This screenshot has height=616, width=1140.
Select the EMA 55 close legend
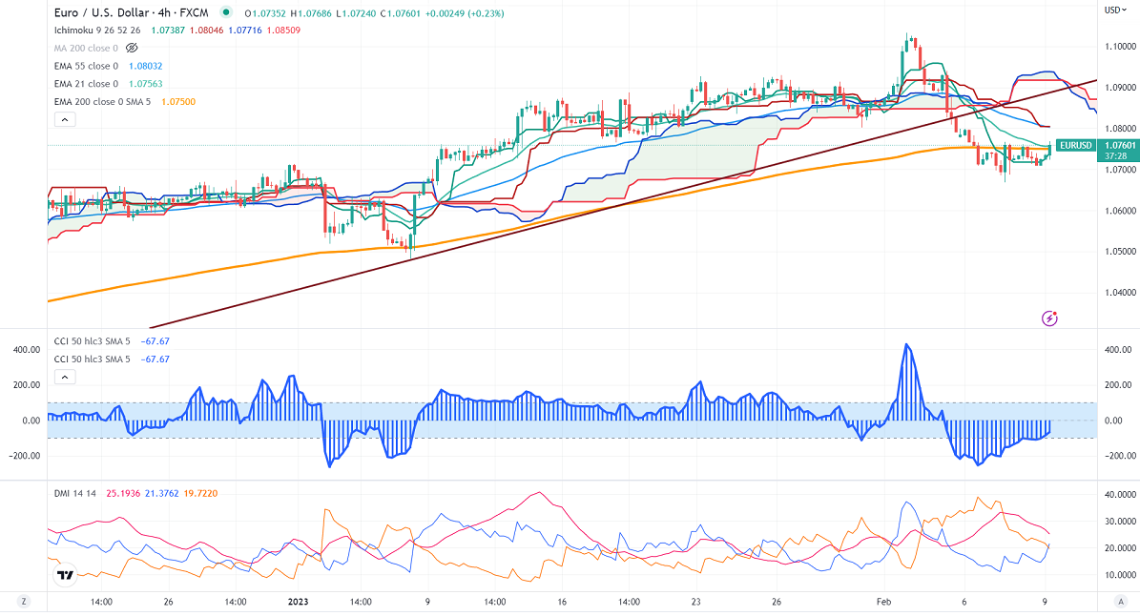point(86,65)
